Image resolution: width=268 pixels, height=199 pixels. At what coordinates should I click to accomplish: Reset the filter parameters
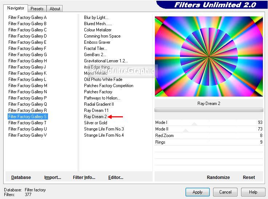(249, 177)
